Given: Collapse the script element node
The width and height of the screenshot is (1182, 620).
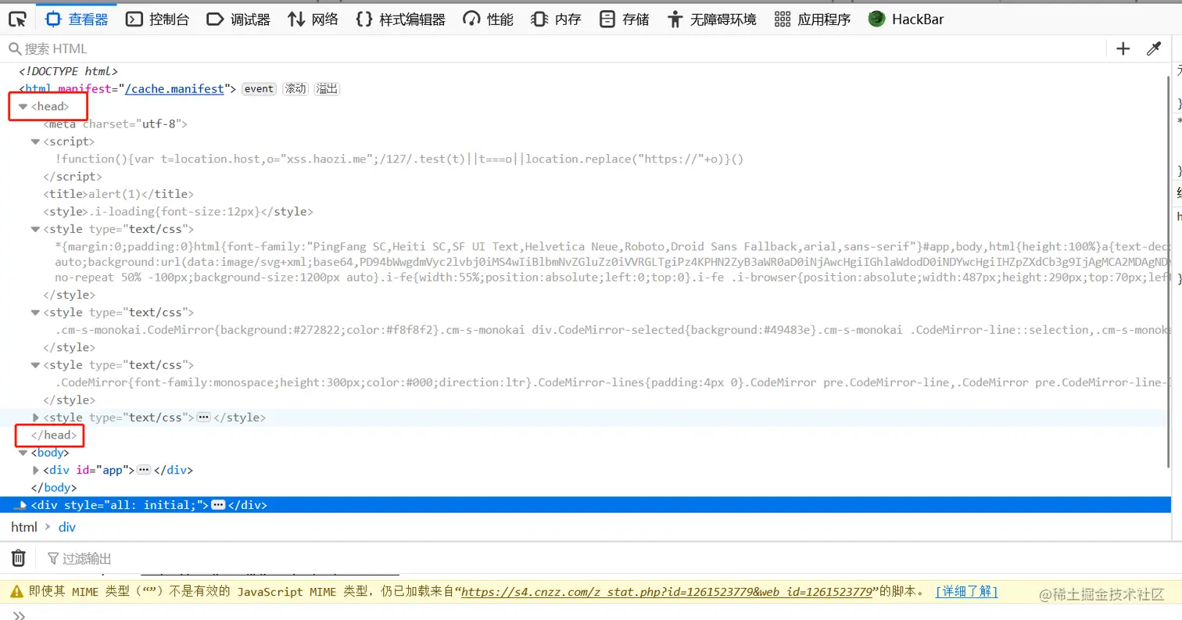Looking at the screenshot, I should 35,142.
